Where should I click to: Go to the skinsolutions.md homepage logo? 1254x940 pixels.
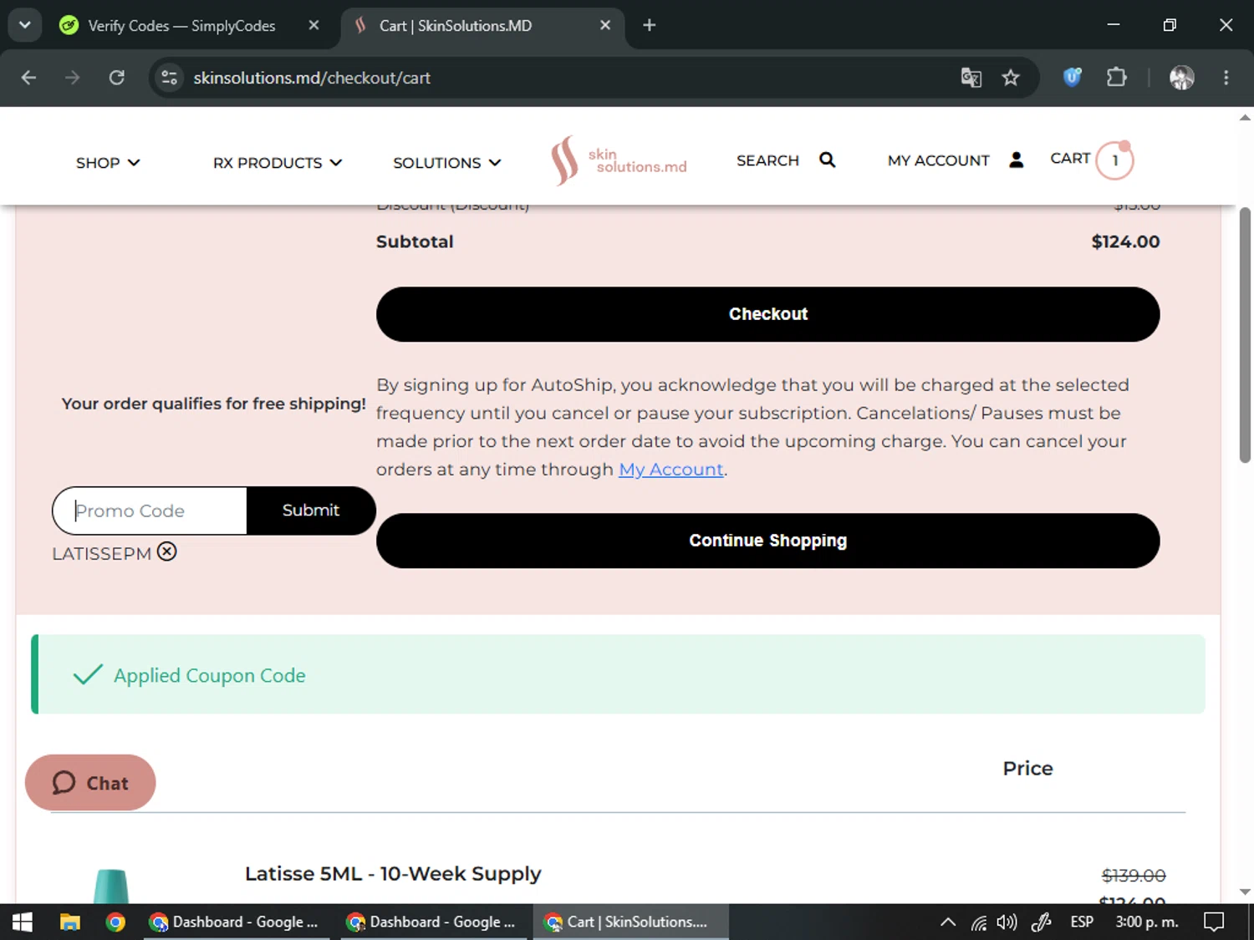tap(619, 160)
